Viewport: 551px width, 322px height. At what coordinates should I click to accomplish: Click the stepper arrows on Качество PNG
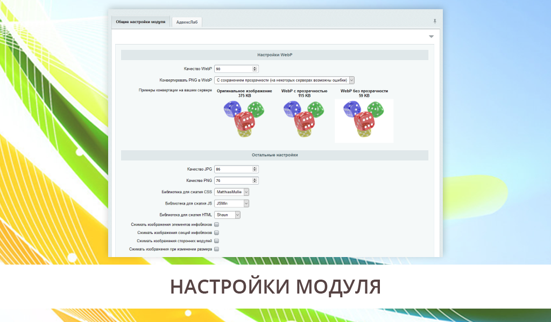[255, 180]
